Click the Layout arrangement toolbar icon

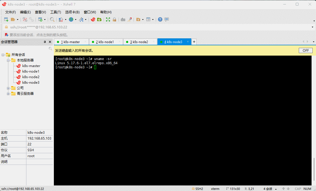tap(148, 19)
